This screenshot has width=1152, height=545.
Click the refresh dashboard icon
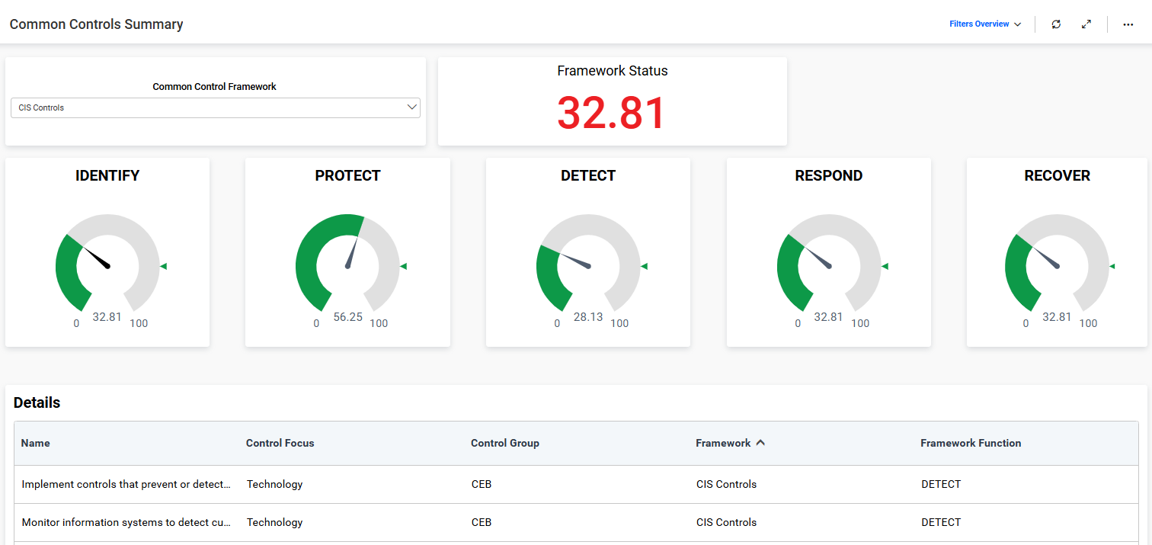1056,24
